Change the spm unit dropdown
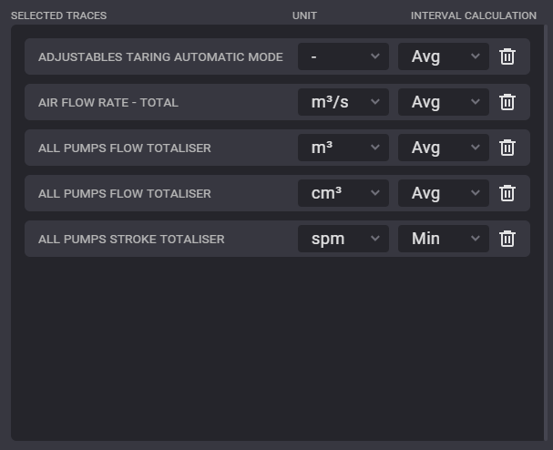Screen dimensions: 553x450 point(343,239)
